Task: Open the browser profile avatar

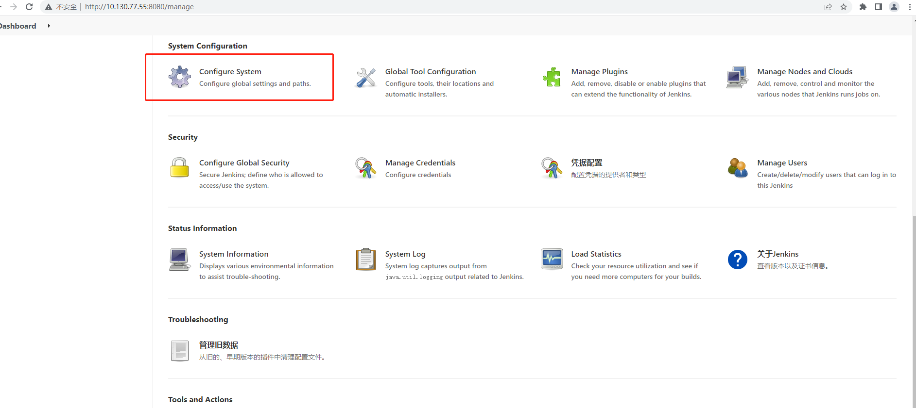Action: [894, 7]
